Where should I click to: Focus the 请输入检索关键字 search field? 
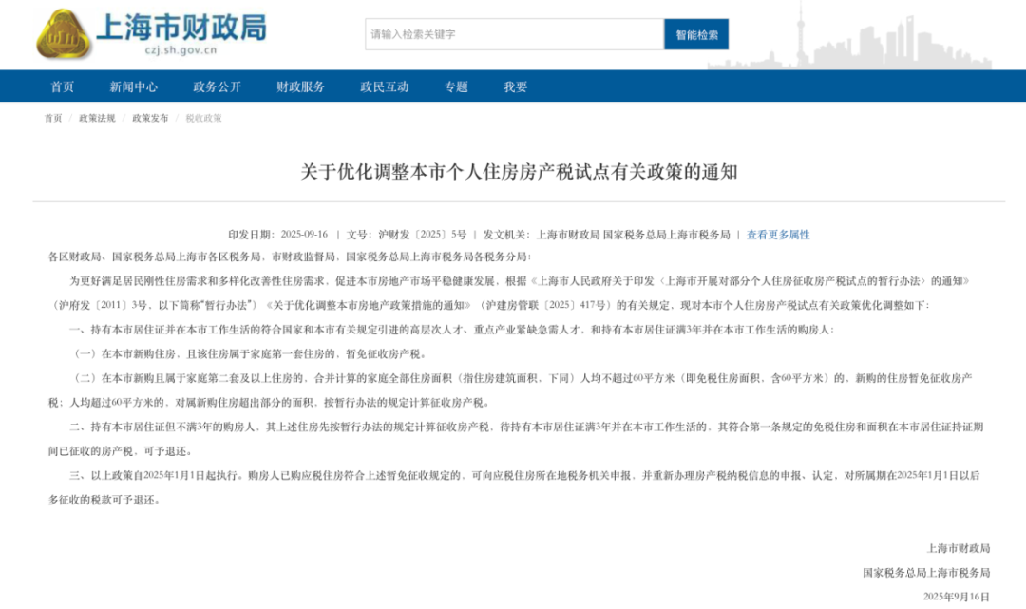(x=514, y=34)
